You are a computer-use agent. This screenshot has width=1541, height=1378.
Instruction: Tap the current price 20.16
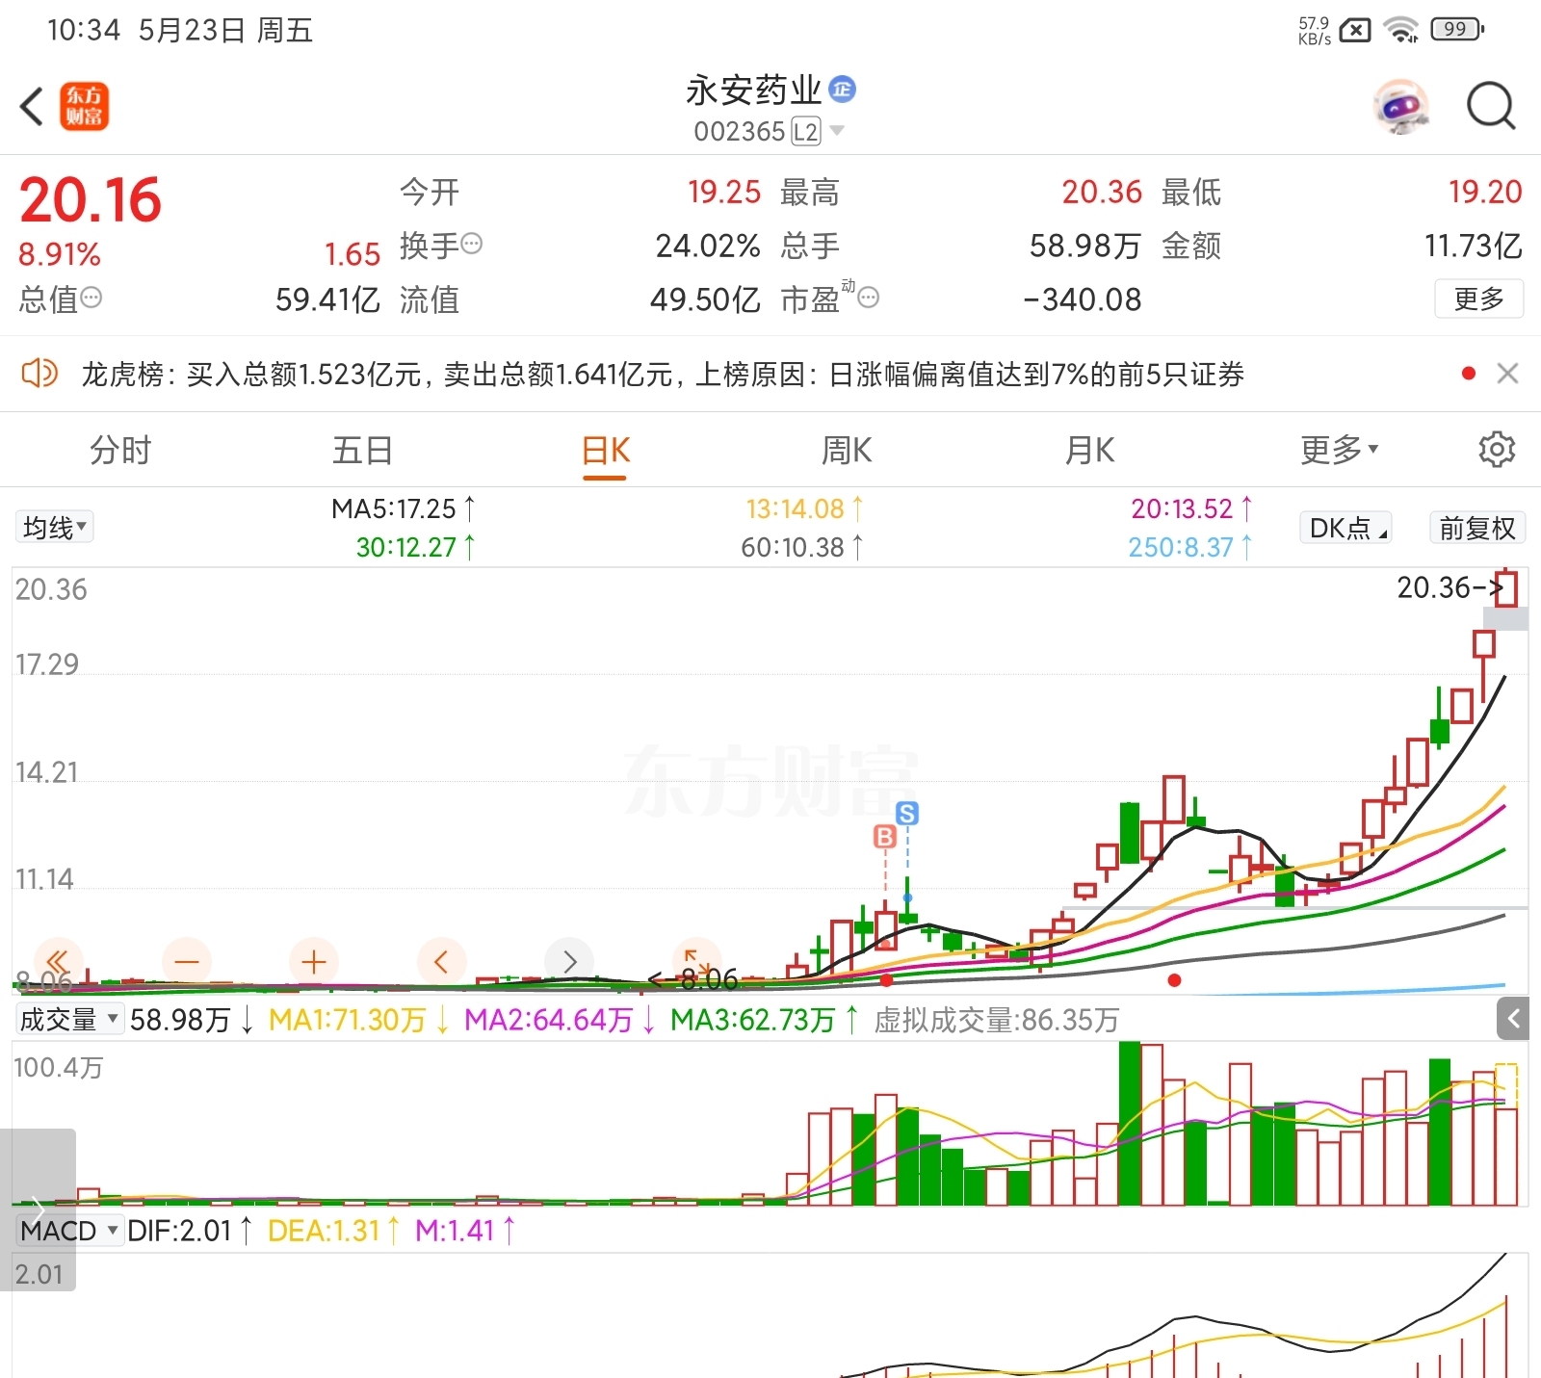click(x=91, y=200)
